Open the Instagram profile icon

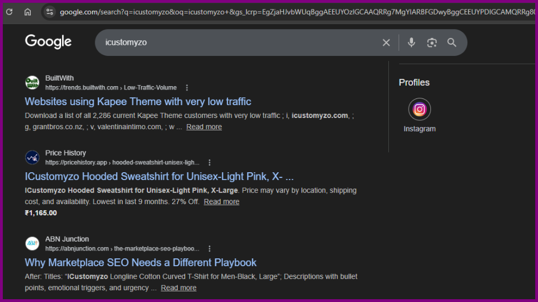(419, 110)
